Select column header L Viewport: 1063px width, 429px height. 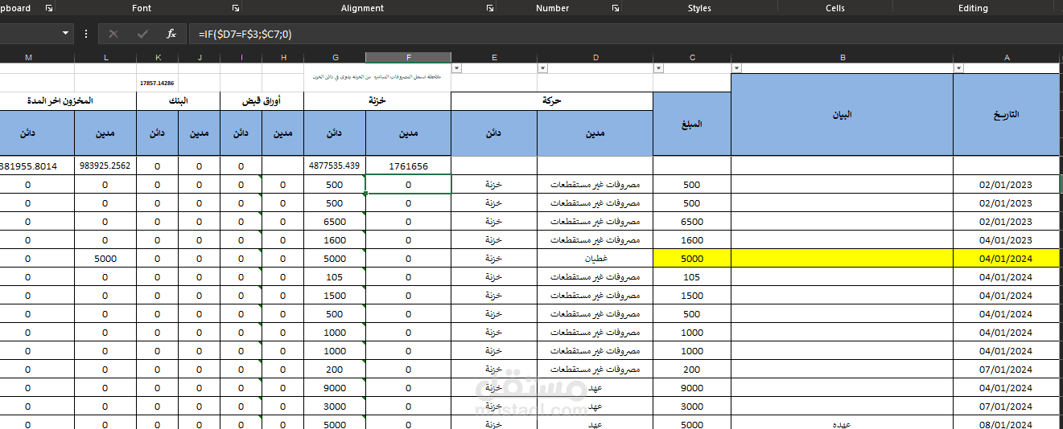(x=105, y=58)
